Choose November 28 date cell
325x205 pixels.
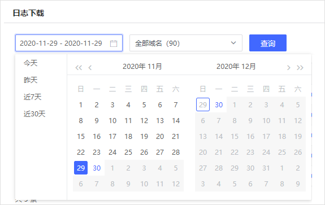[x=176, y=152]
